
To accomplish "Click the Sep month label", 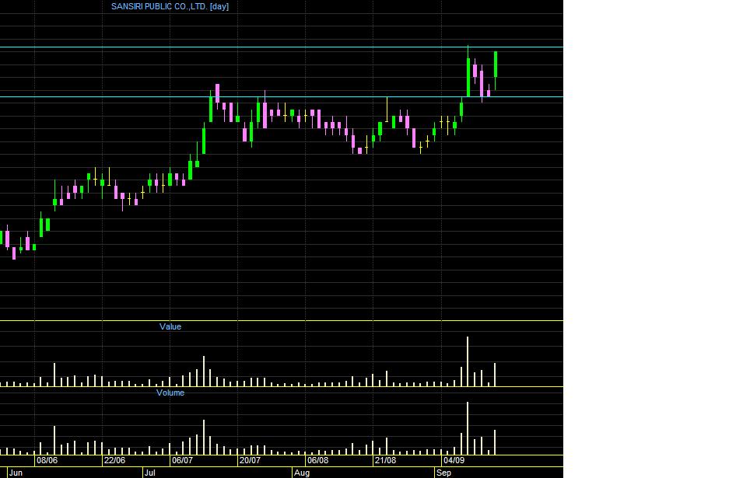I will (443, 473).
